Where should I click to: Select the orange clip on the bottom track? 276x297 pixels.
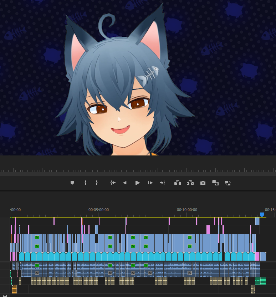pos(14,289)
